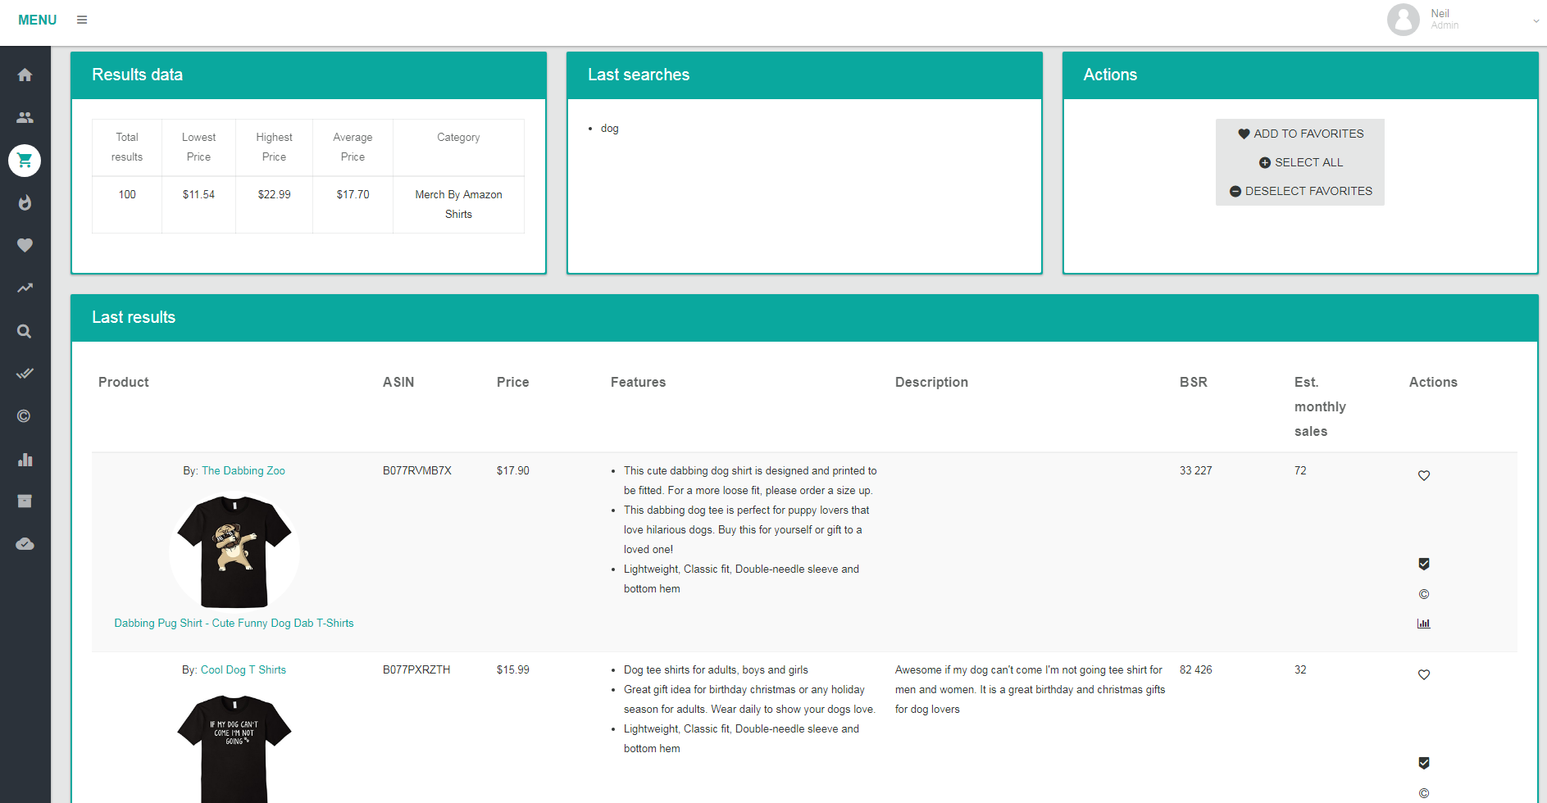Click Lowest Price value $11.54
Image resolution: width=1547 pixels, height=803 pixels.
pos(198,194)
